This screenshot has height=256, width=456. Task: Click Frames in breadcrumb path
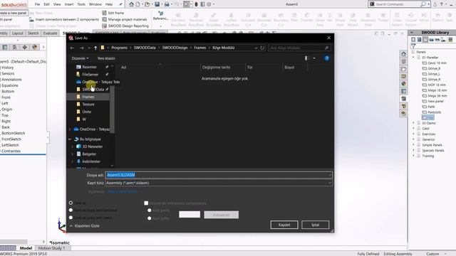[x=199, y=48]
